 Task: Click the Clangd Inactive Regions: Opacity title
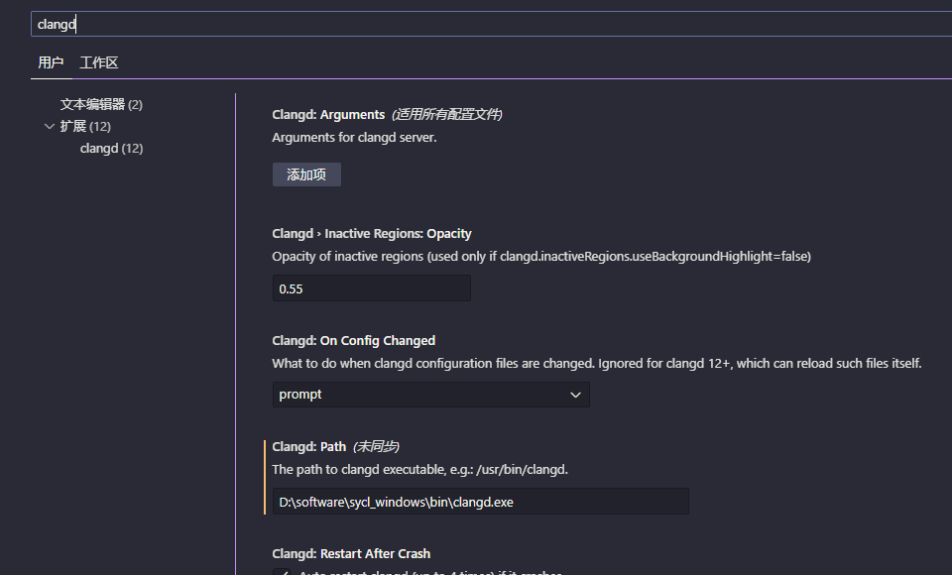(372, 234)
